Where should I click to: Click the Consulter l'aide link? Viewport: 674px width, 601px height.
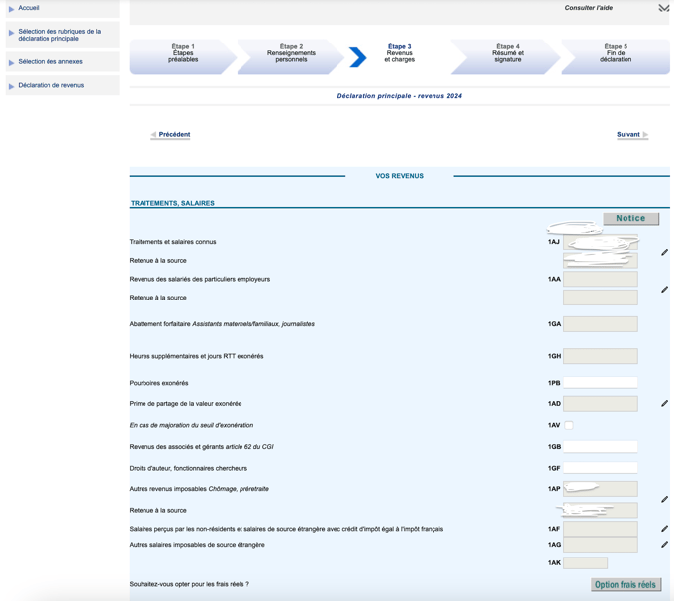click(589, 8)
